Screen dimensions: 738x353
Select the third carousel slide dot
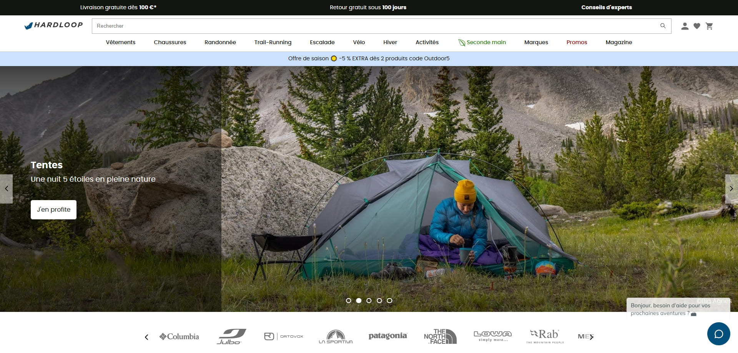[x=369, y=301]
